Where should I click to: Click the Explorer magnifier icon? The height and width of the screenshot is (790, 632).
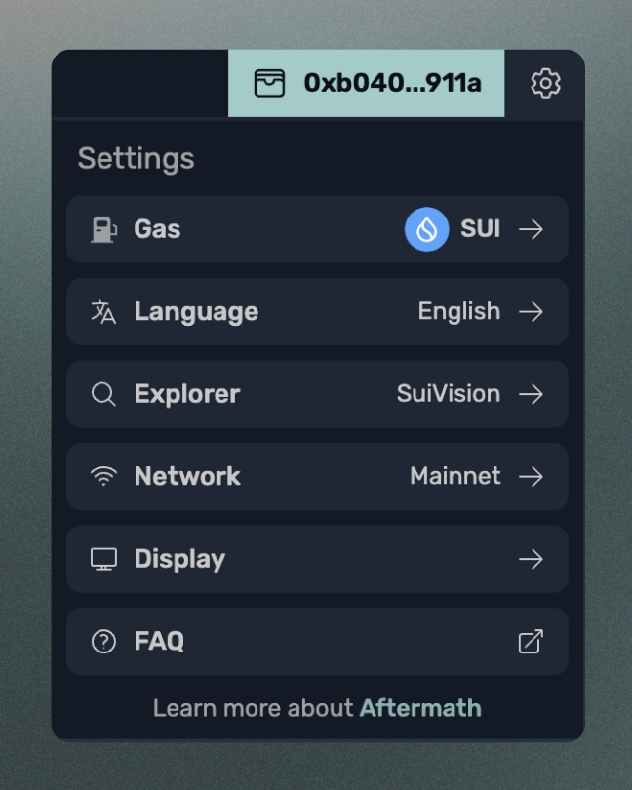pos(103,394)
